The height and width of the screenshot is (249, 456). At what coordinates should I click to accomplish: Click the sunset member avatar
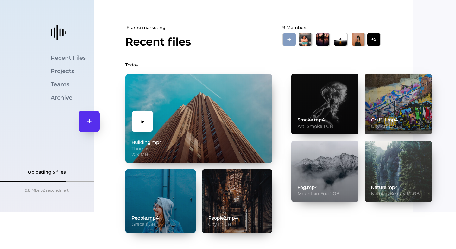(x=323, y=39)
